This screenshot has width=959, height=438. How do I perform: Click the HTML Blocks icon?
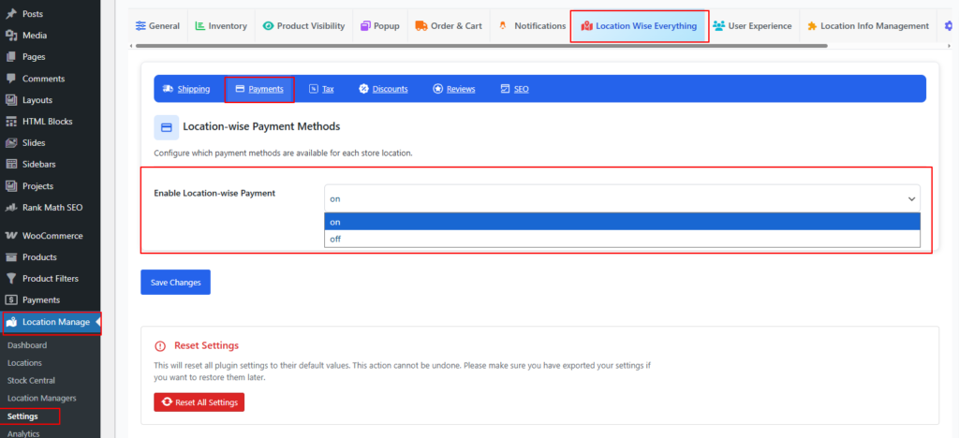[11, 122]
